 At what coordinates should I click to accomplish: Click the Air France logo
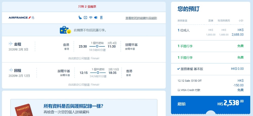click(x=21, y=18)
